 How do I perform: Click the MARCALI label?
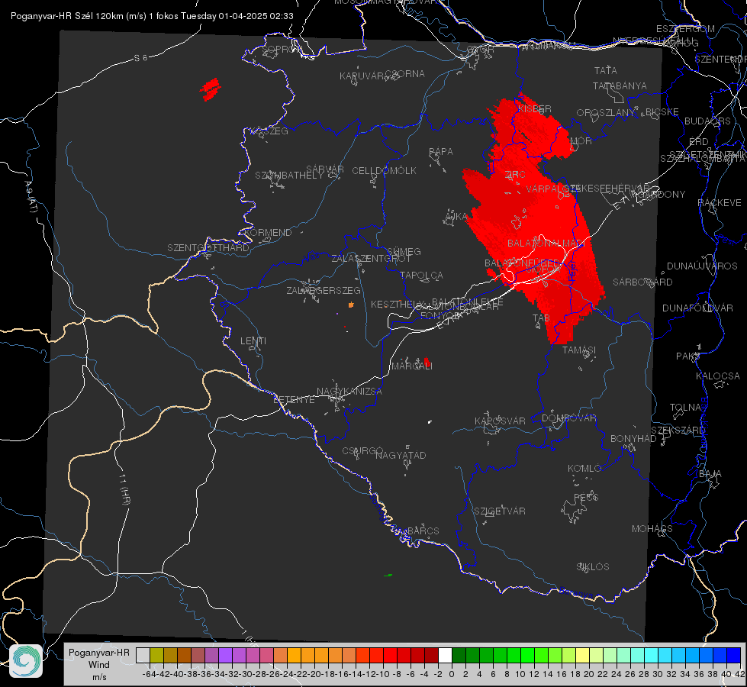pyautogui.click(x=412, y=366)
